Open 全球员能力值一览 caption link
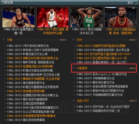The height and width of the screenshot is (124, 139). pos(18,31)
